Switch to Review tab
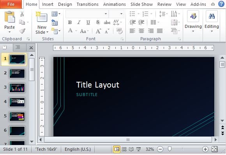Image resolution: width=226 pixels, height=155 pixels. coord(164,4)
